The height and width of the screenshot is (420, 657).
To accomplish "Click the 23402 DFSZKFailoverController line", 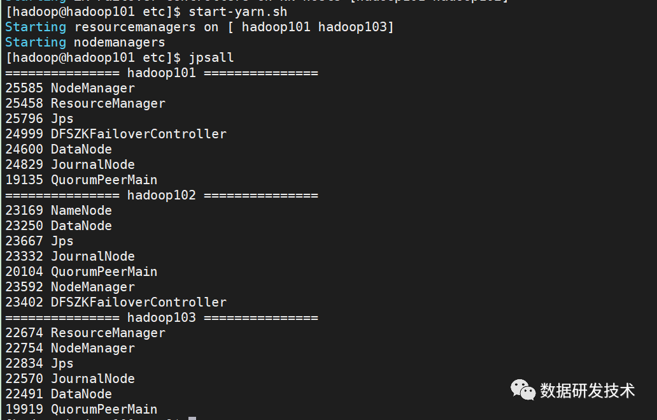I will pyautogui.click(x=116, y=302).
